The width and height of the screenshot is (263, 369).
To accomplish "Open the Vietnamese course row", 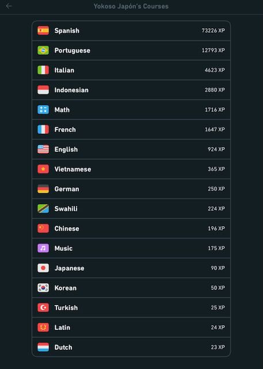I will 131,169.
